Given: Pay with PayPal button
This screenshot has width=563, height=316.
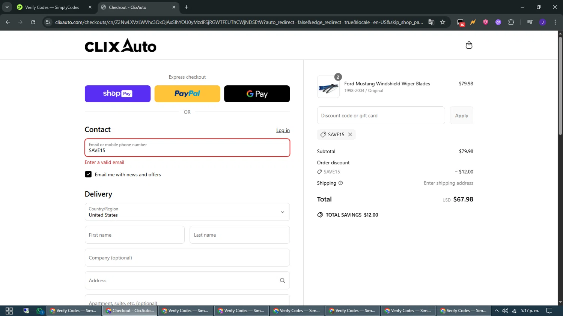Looking at the screenshot, I should pyautogui.click(x=187, y=94).
